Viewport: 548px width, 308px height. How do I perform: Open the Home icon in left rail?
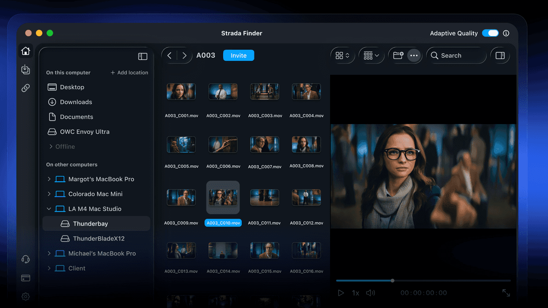point(26,51)
